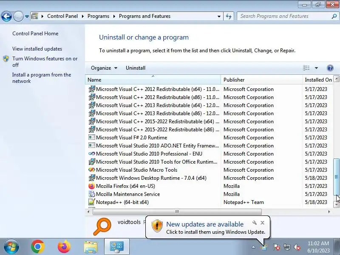Select Visual C++ 2013 Redistributable (x86) row

click(209, 113)
